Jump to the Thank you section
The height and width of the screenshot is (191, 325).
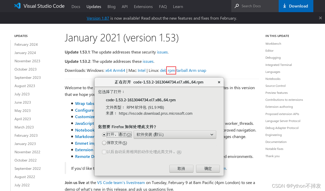(x=272, y=156)
